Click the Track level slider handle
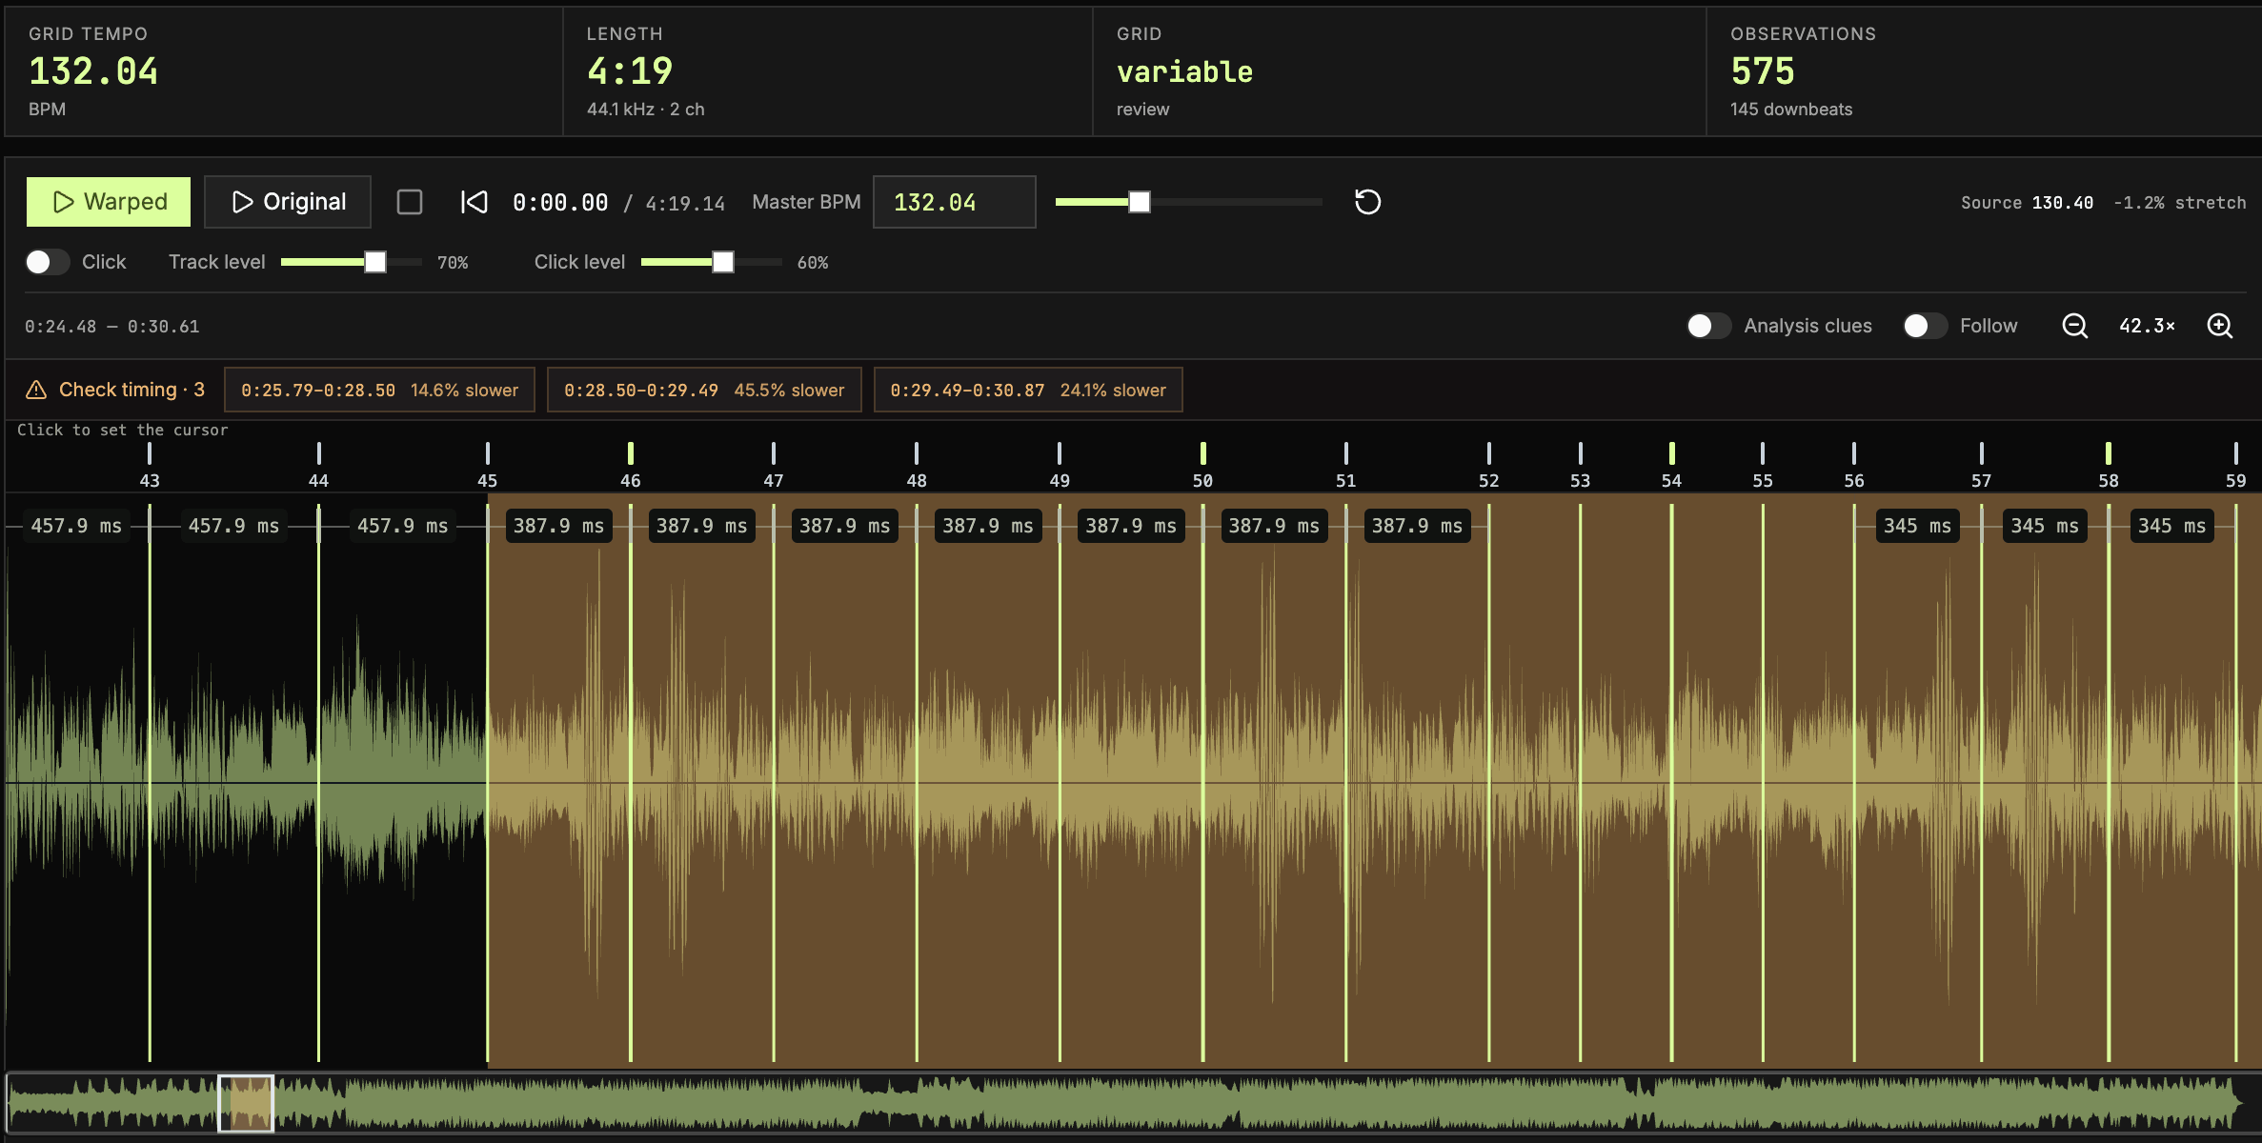Image resolution: width=2262 pixels, height=1143 pixels. (375, 262)
